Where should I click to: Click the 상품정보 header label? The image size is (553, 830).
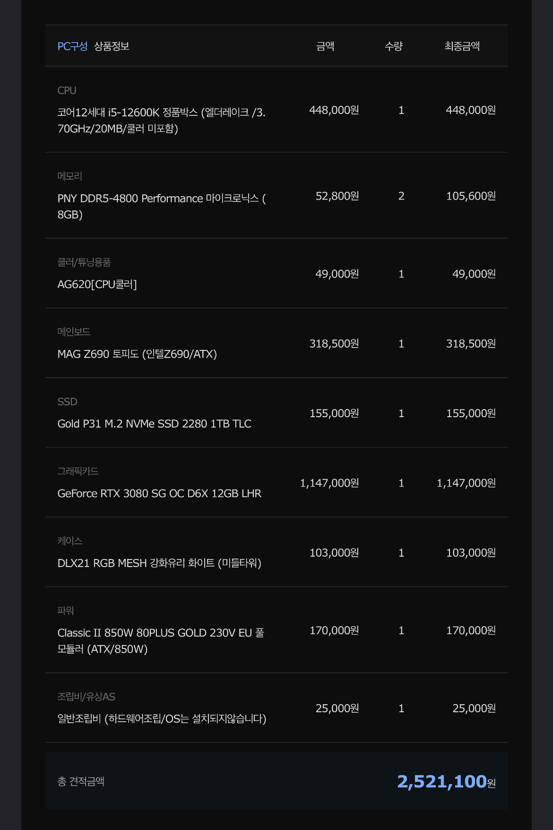112,46
